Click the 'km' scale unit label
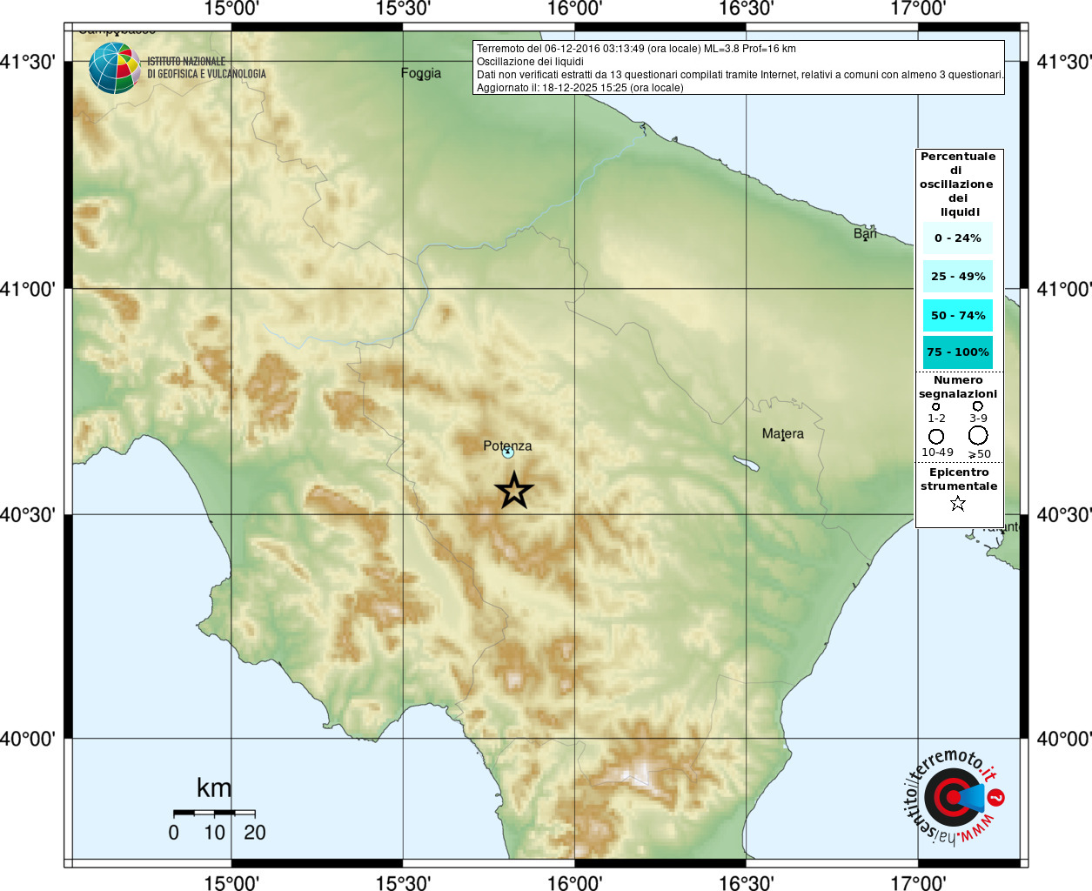1092x891 pixels. click(214, 787)
